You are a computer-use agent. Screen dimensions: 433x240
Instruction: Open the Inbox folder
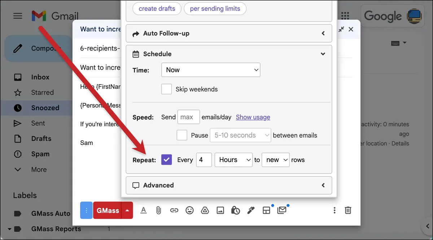[40, 77]
